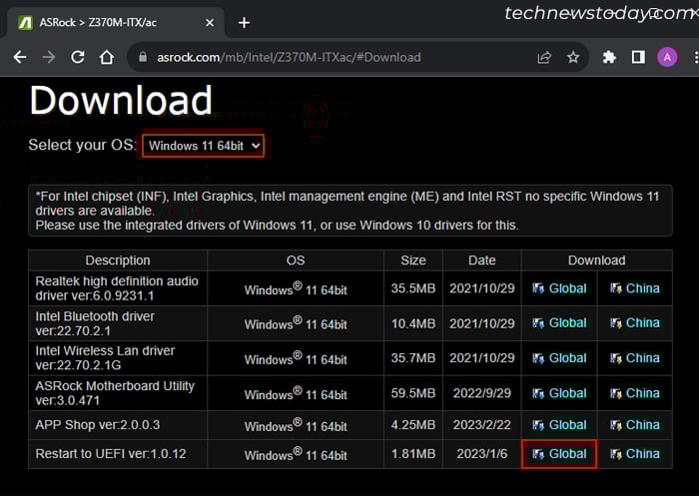699x496 pixels.
Task: Click the Download page heading
Action: coord(121,100)
